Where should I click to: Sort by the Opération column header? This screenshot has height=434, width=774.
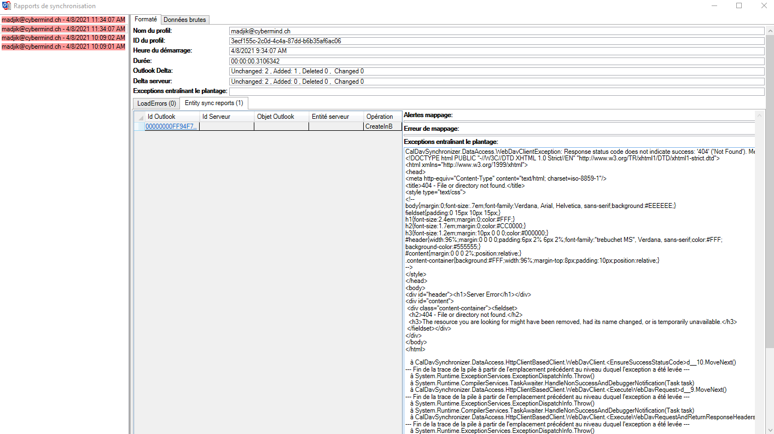point(379,117)
